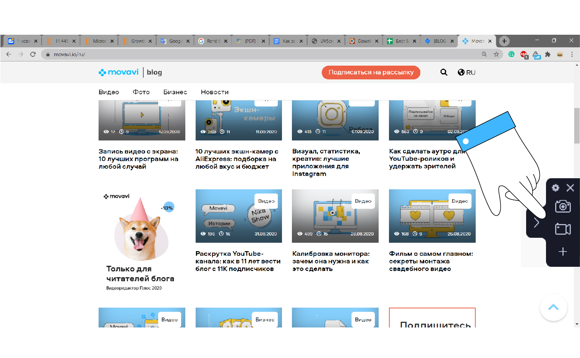This screenshot has height=358, width=580.
Task: Open the capture widget settings gear
Action: pos(556,188)
